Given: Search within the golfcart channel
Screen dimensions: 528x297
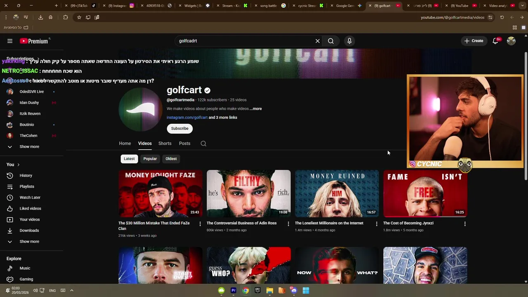Looking at the screenshot, I should click(203, 144).
